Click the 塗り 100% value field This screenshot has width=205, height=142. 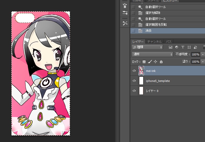coord(195,62)
